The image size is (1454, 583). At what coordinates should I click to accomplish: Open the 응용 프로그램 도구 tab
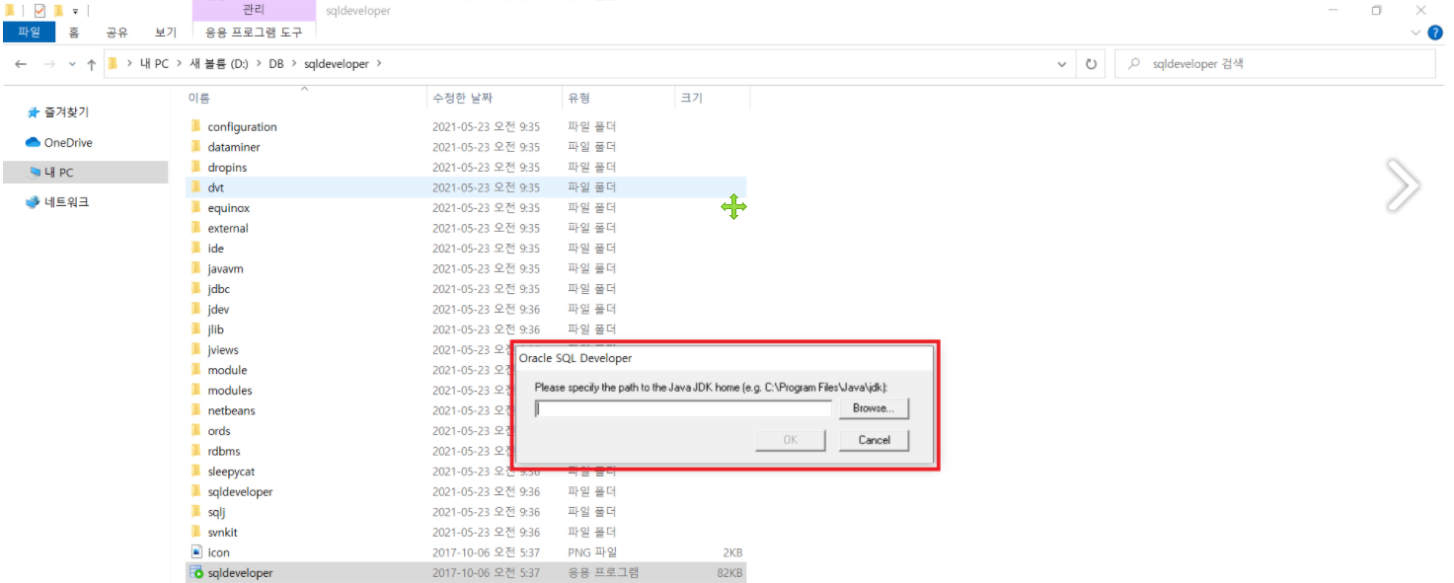click(254, 32)
